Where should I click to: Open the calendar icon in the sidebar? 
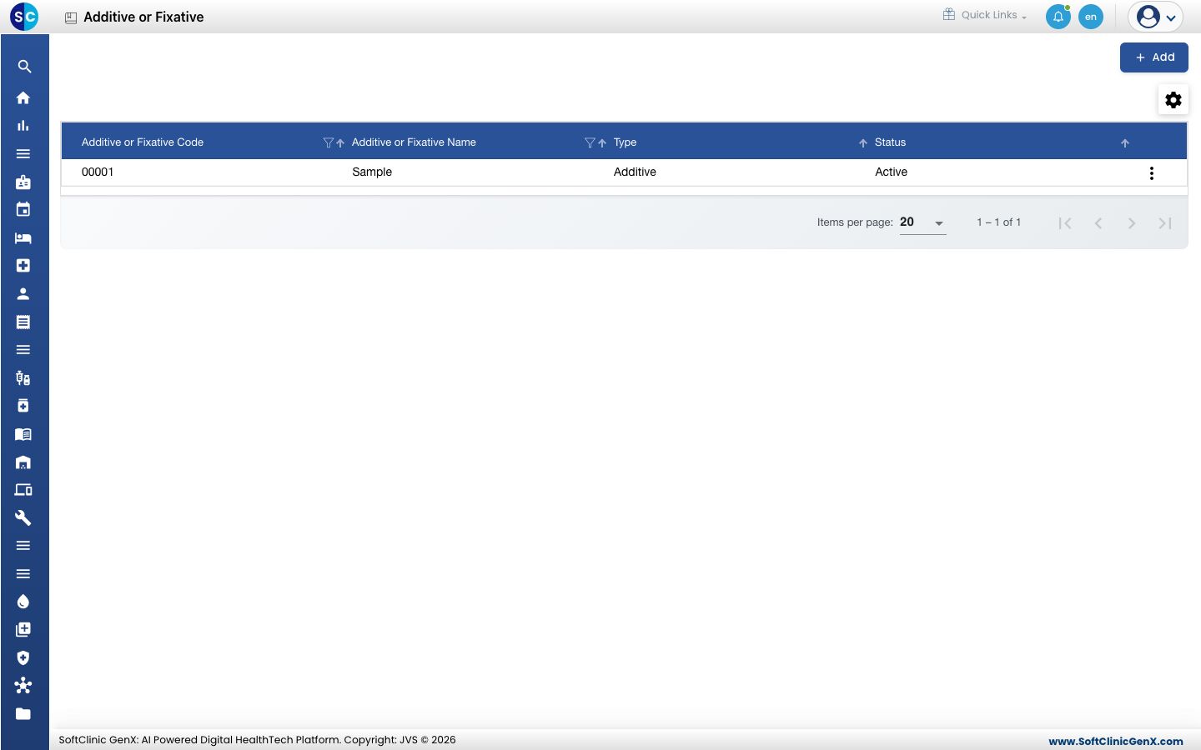[x=23, y=209]
